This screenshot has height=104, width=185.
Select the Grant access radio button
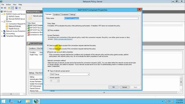click(x=48, y=45)
